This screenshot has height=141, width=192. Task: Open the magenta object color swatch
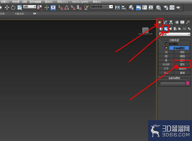point(188,83)
